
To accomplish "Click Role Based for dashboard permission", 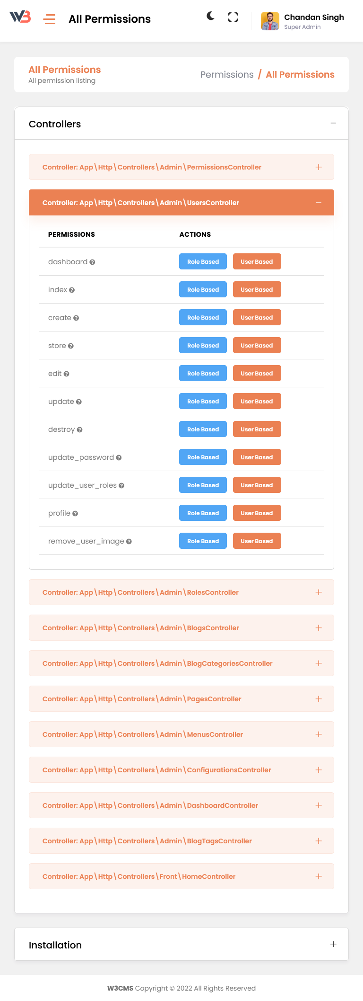I will (x=203, y=262).
